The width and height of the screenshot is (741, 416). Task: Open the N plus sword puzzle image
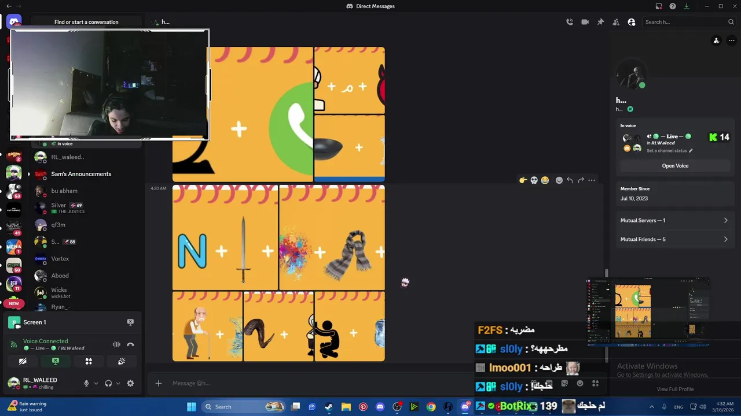(225, 237)
